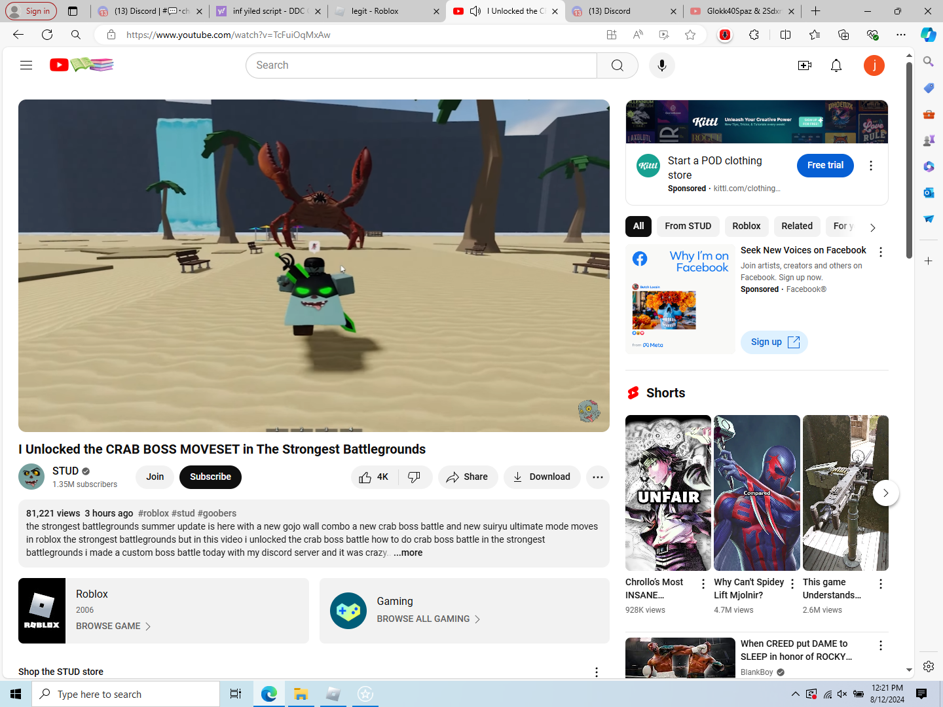
Task: Open File Explorer from the taskbar
Action: tap(301, 694)
